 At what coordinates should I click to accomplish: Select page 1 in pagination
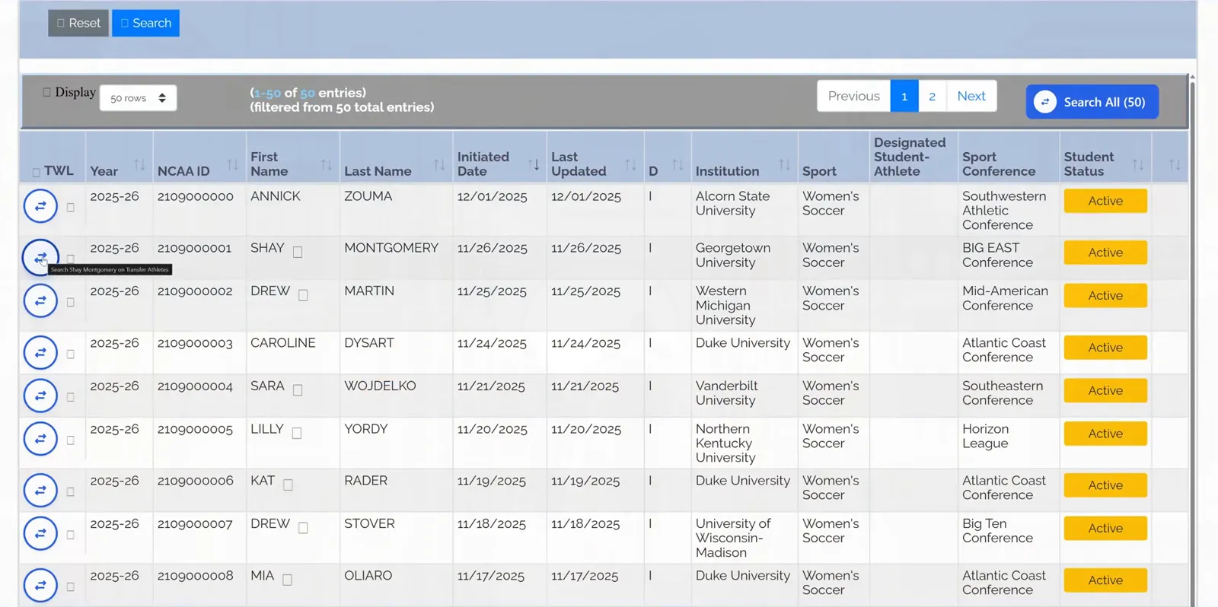[904, 97]
